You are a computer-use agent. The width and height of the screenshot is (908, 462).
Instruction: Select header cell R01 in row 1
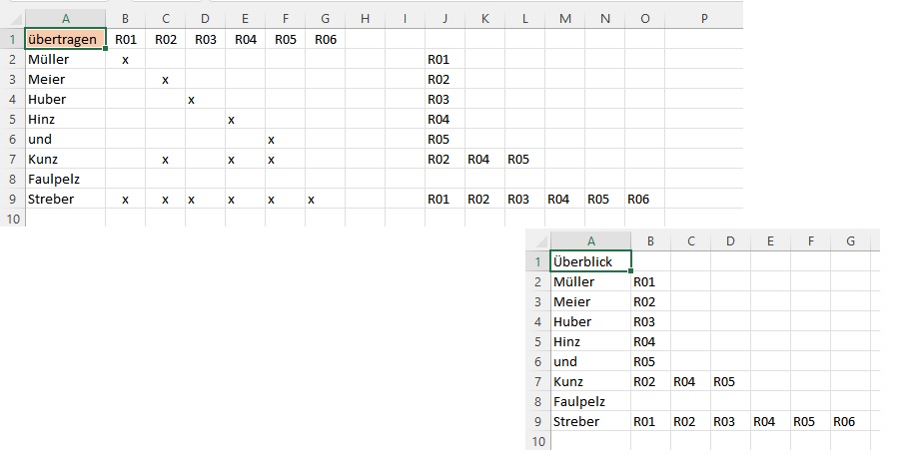(126, 39)
